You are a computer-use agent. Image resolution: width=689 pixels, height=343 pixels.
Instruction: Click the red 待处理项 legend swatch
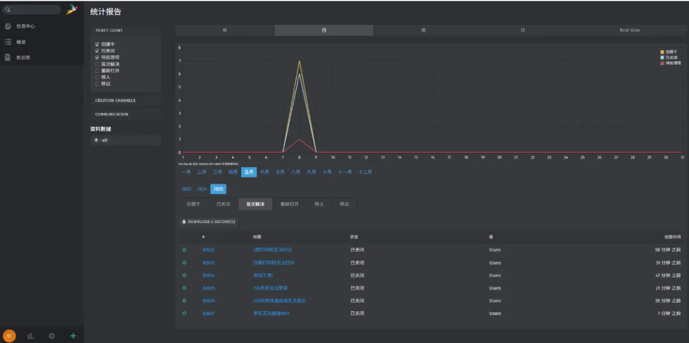tap(662, 63)
